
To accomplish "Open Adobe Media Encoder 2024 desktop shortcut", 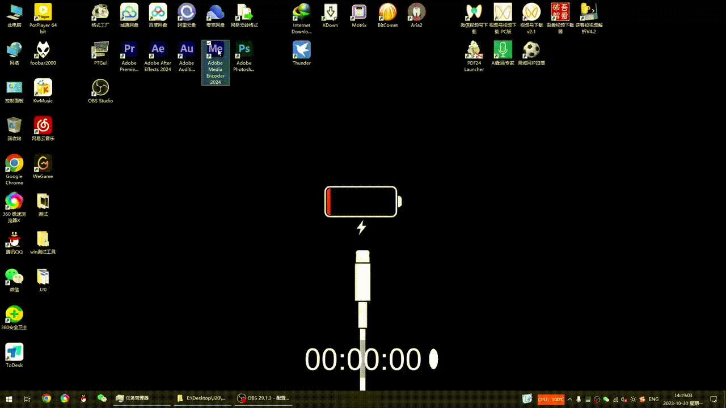I will pyautogui.click(x=216, y=51).
